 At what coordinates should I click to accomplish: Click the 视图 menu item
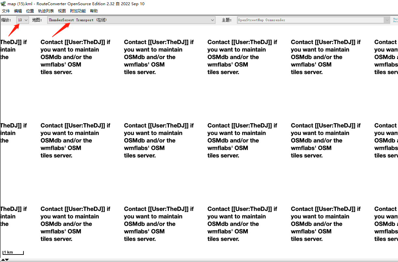pos(62,11)
